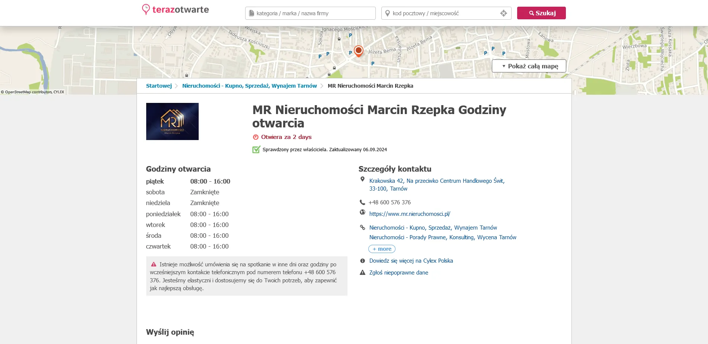Viewport: 708px width, 344px height.
Task: Click the green verified checkmark icon
Action: 256,150
